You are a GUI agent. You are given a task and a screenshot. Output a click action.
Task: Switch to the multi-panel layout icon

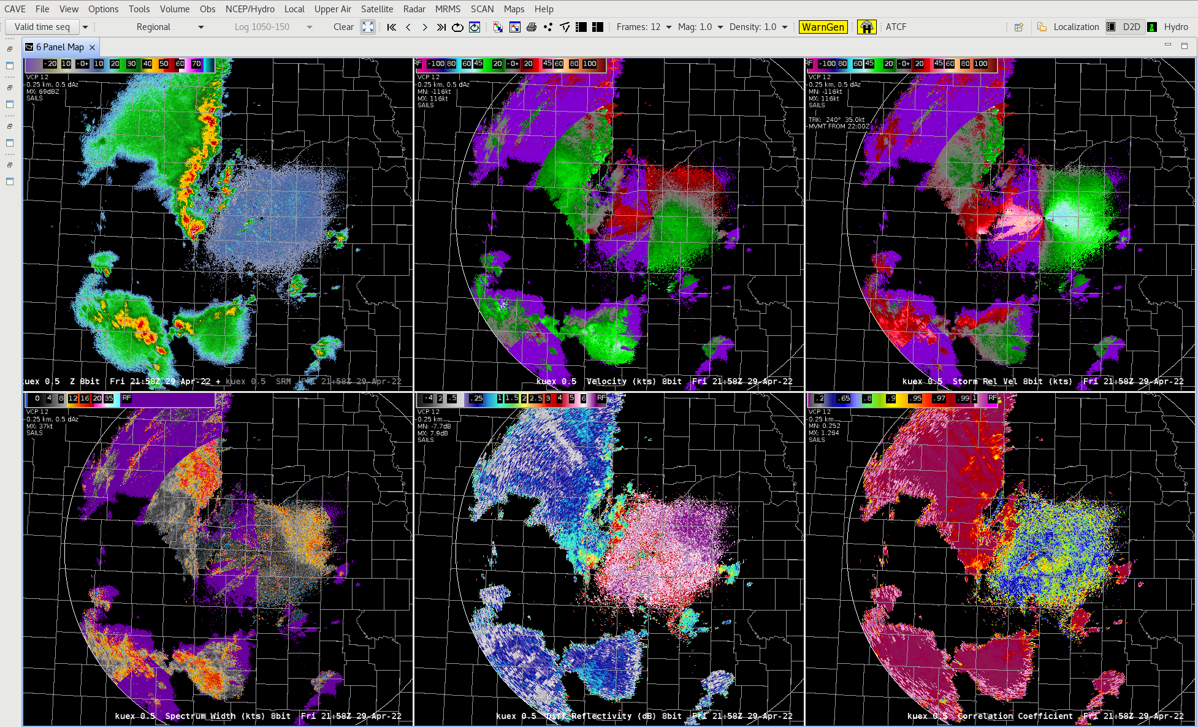tap(598, 27)
